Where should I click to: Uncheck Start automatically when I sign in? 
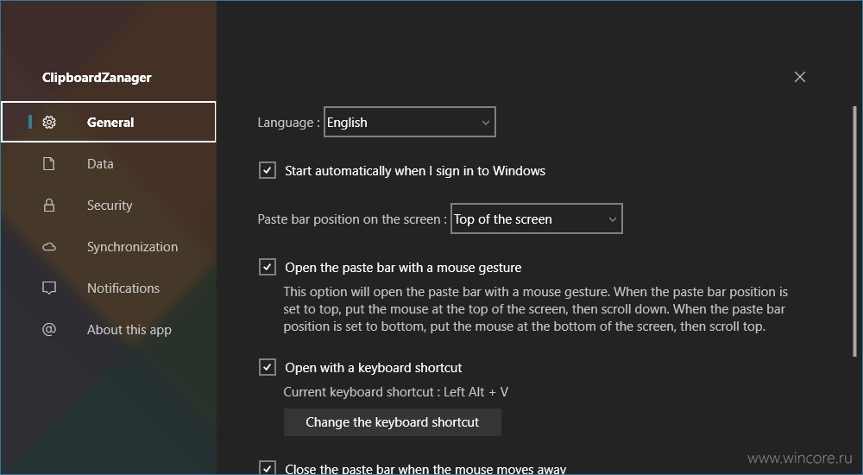tap(268, 171)
